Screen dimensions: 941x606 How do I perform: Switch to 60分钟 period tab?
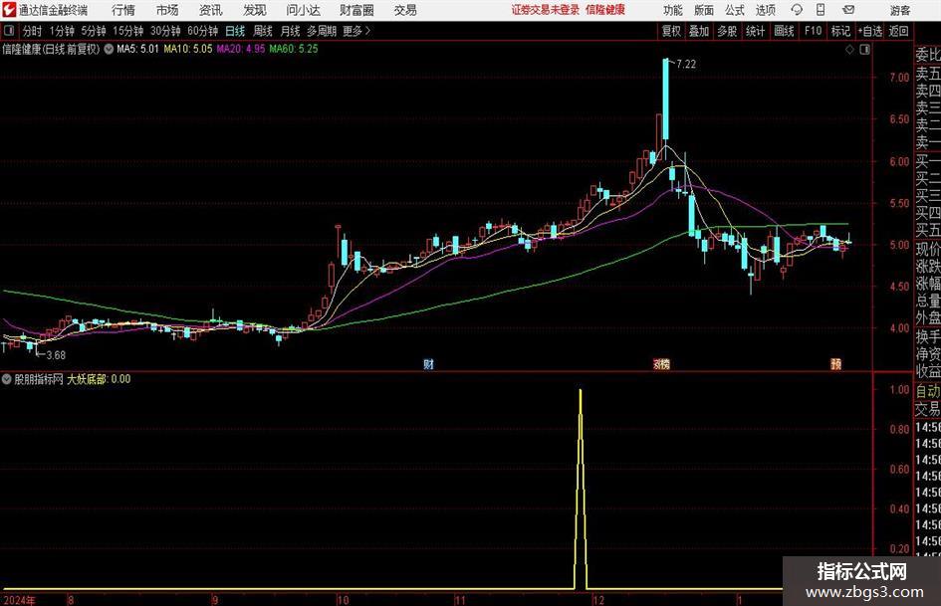203,31
